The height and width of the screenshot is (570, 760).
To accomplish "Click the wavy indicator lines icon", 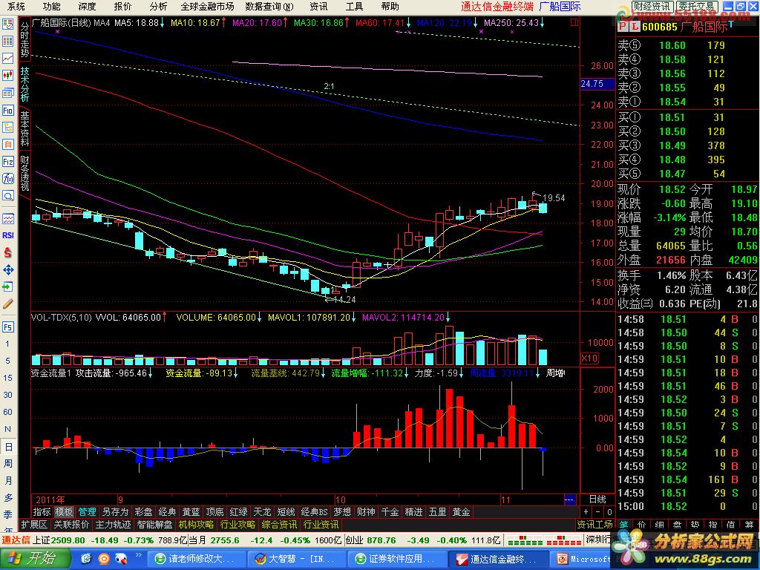I will coord(7,219).
